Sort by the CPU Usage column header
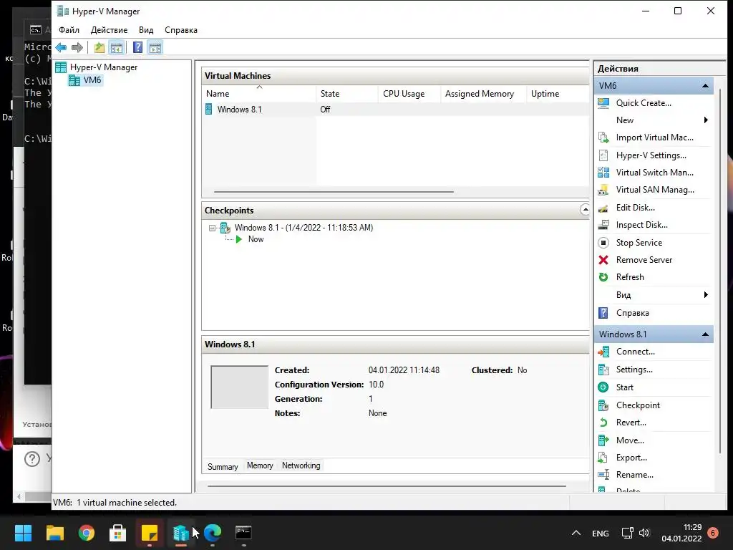The width and height of the screenshot is (733, 550). pos(409,94)
